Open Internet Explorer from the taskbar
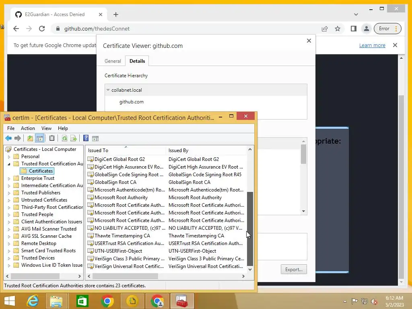 point(33,301)
